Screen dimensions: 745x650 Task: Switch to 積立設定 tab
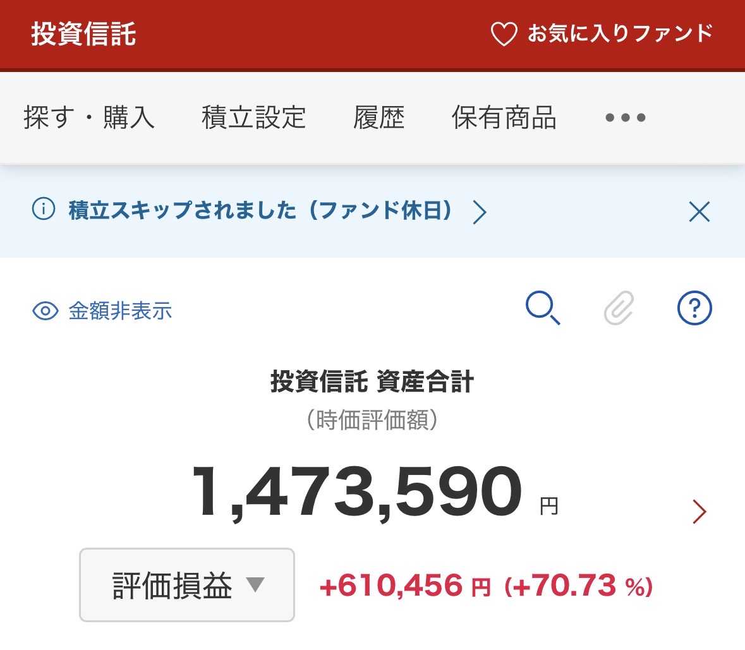[x=254, y=117]
